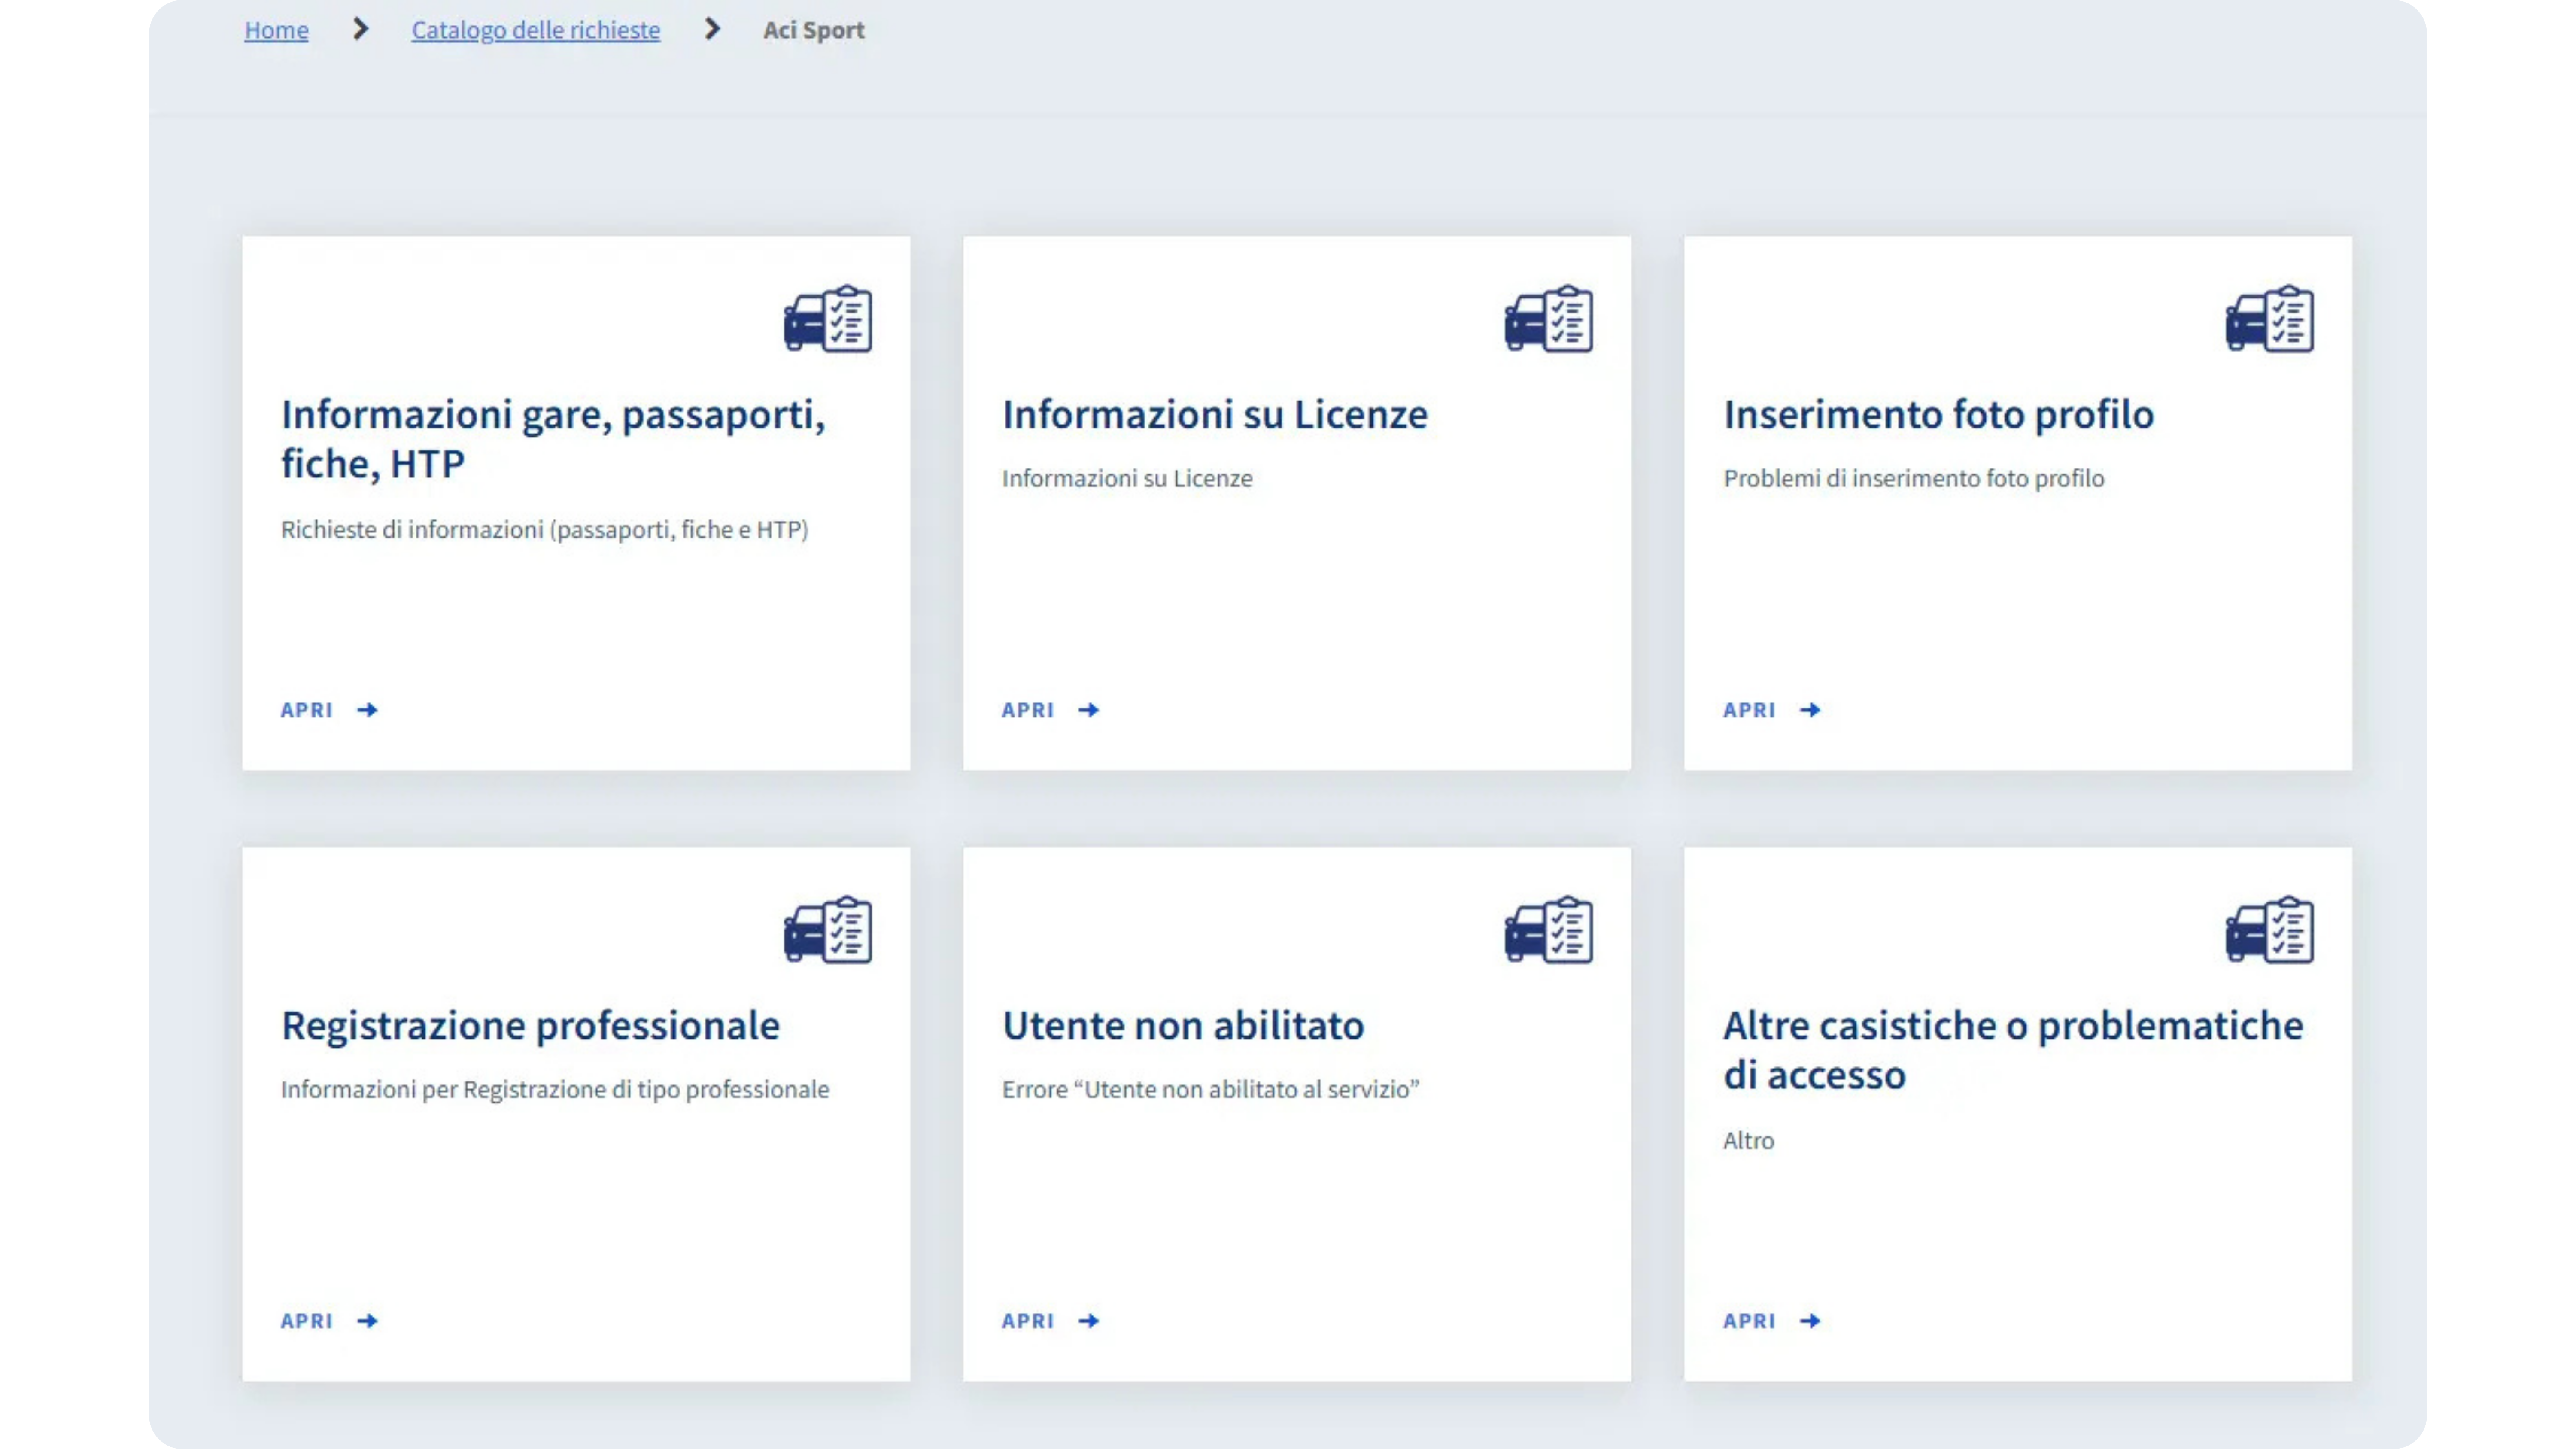Image resolution: width=2576 pixels, height=1449 pixels.
Task: Click the chevron separator before Aci Sport
Action: pyautogui.click(x=712, y=29)
